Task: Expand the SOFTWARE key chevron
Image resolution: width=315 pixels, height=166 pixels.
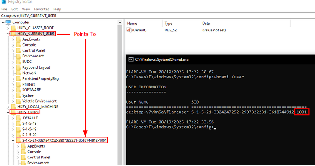Action: [13, 90]
